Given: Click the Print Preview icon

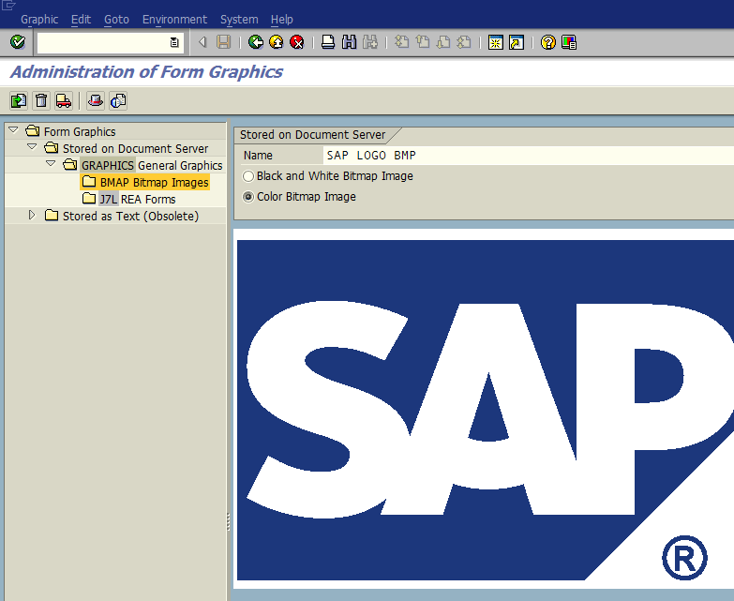Looking at the screenshot, I should 96,100.
